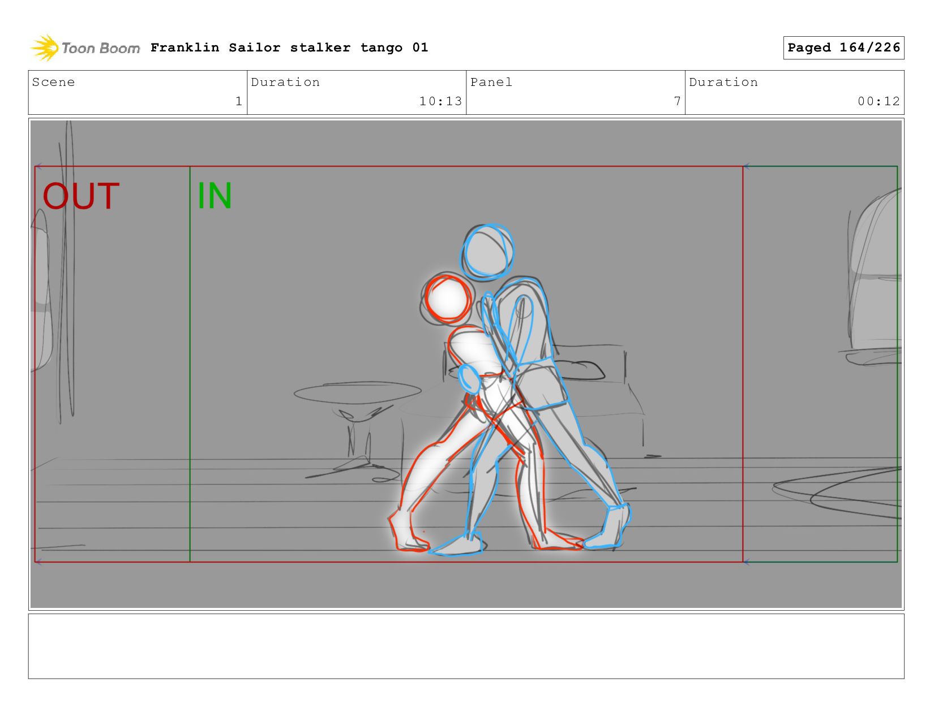Click the Toon Boom logo
Screen dimensions: 934x721
(x=85, y=48)
